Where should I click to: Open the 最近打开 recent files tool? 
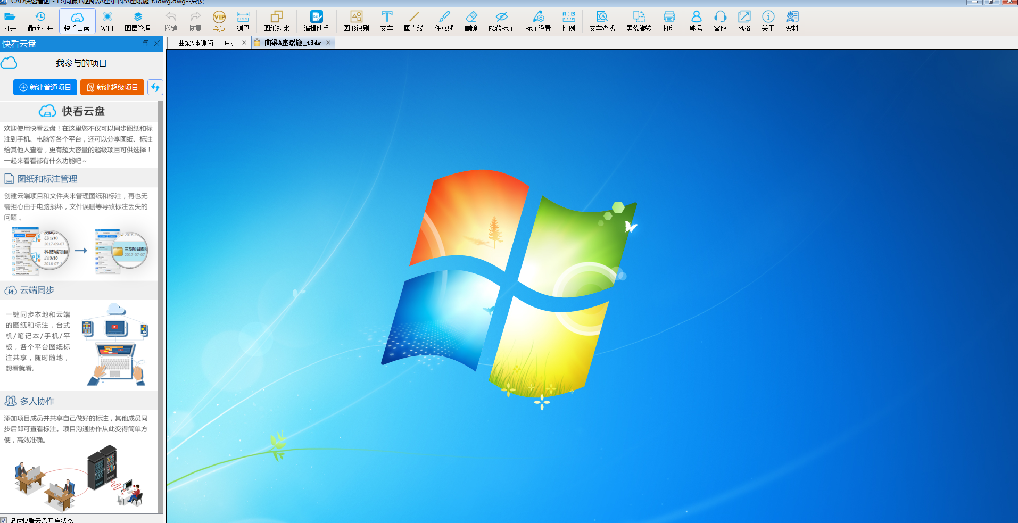[x=40, y=21]
